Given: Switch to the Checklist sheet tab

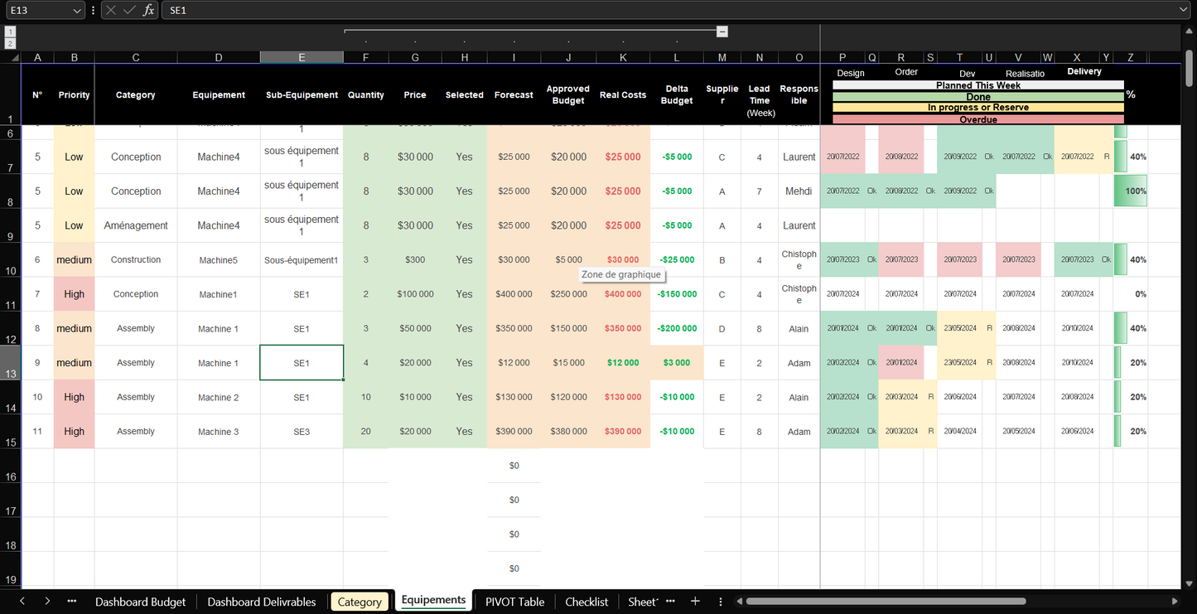Looking at the screenshot, I should point(586,601).
